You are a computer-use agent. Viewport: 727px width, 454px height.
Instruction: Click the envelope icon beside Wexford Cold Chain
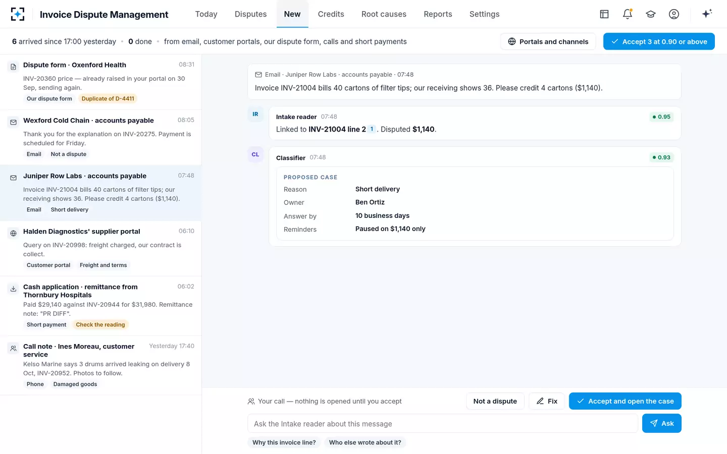click(x=14, y=122)
